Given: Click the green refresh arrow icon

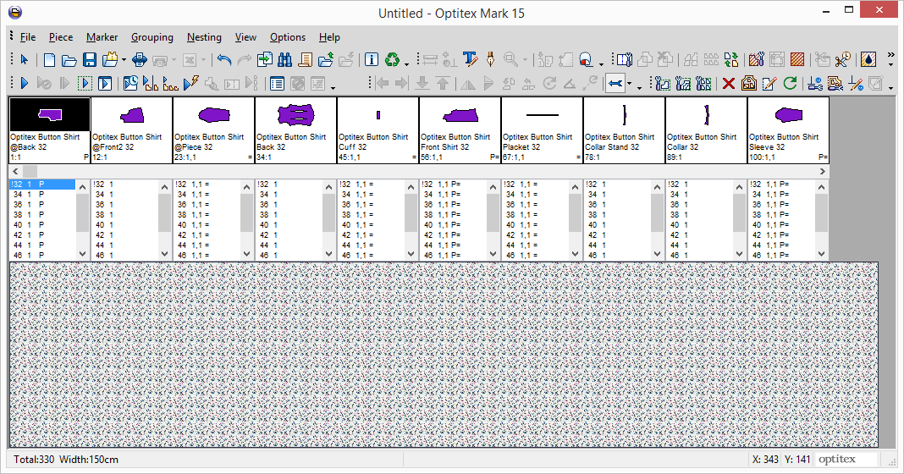Looking at the screenshot, I should [790, 84].
